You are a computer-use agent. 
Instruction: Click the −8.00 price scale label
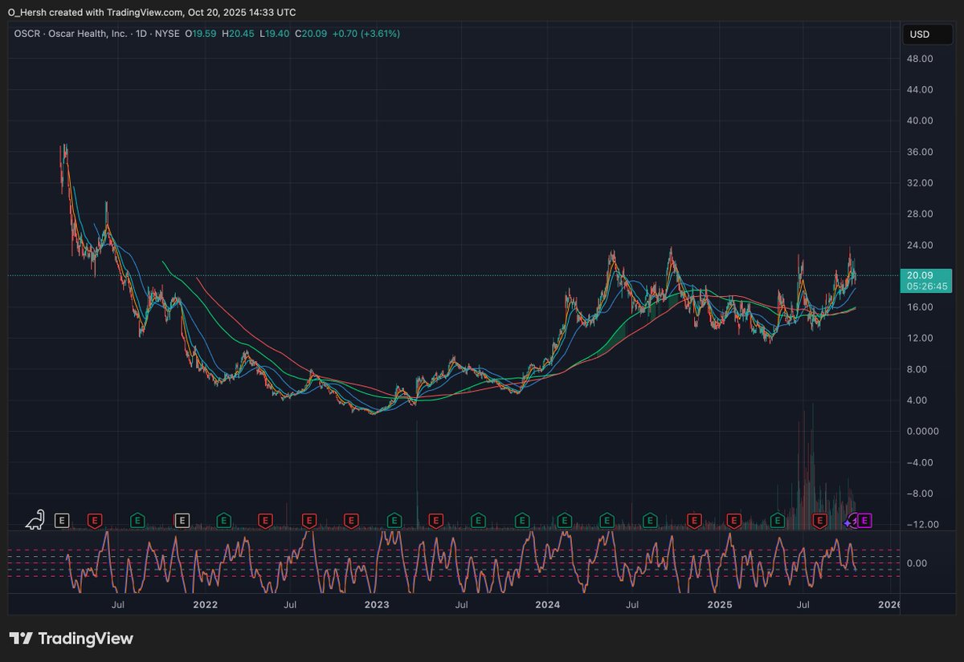point(919,493)
